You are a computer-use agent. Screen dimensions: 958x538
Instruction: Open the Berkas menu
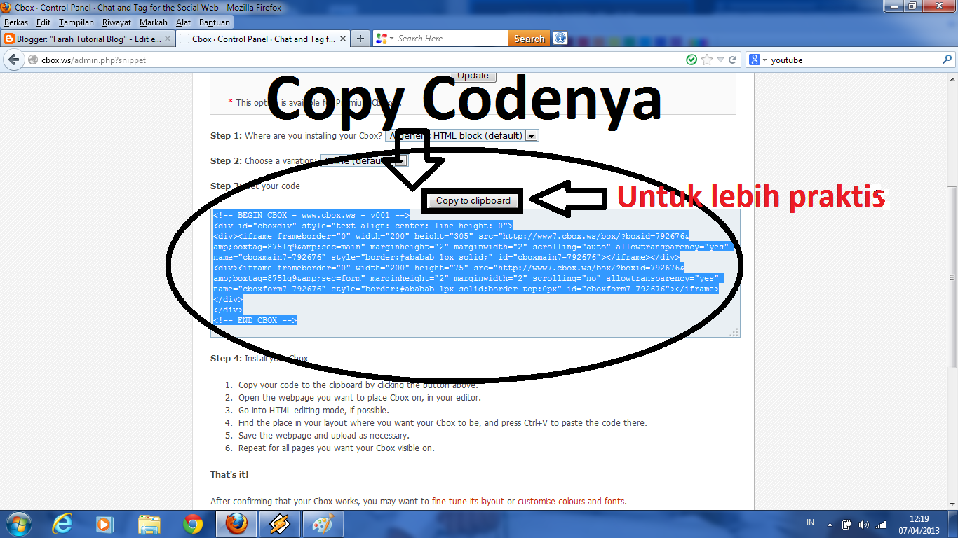pos(16,22)
